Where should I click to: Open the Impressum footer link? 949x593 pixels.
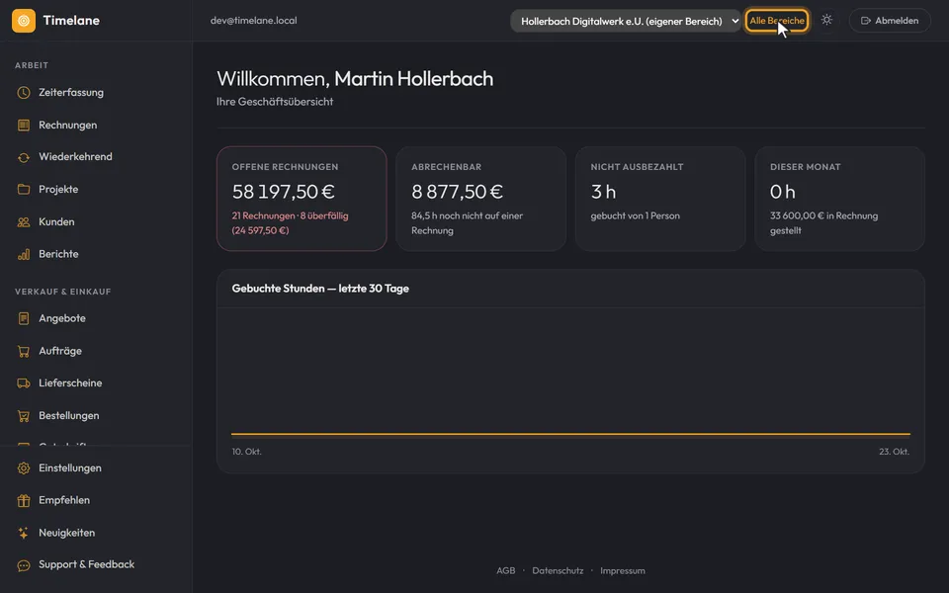623,570
